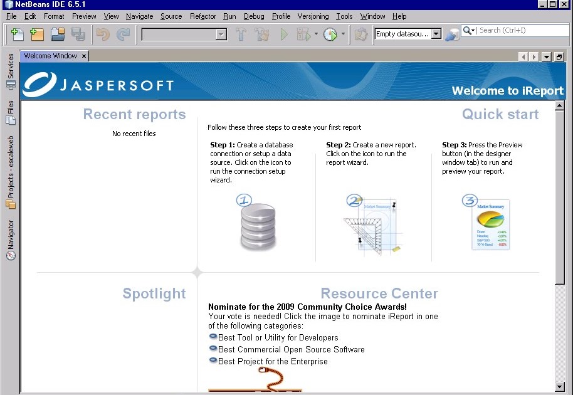Create a new file using the toolbar icon
The image size is (573, 395).
pyautogui.click(x=16, y=34)
